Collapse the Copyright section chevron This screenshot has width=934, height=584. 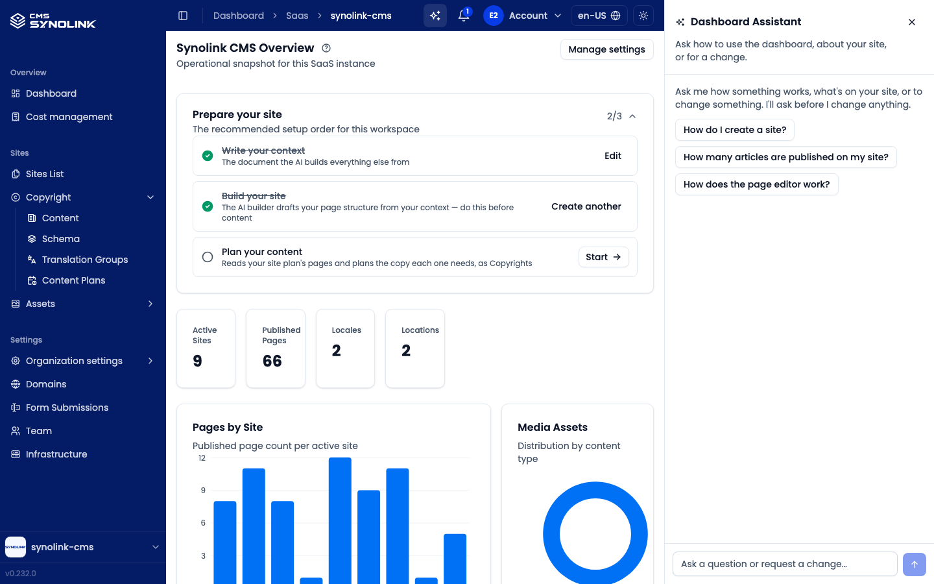tap(150, 197)
